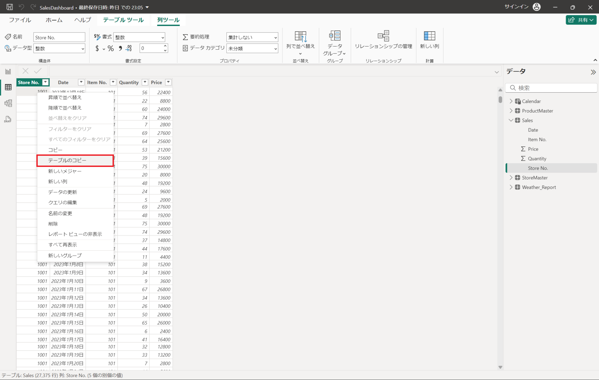Choose '新しいメジャー' from context menu
The width and height of the screenshot is (599, 380).
pos(65,171)
